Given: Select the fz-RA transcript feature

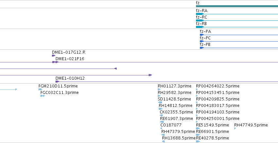Looking at the screenshot, I should point(237,14).
